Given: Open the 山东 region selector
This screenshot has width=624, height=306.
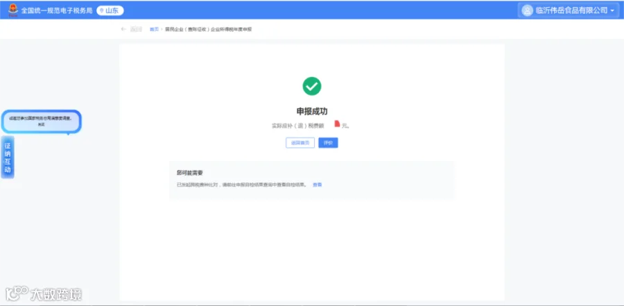Looking at the screenshot, I should (x=110, y=11).
